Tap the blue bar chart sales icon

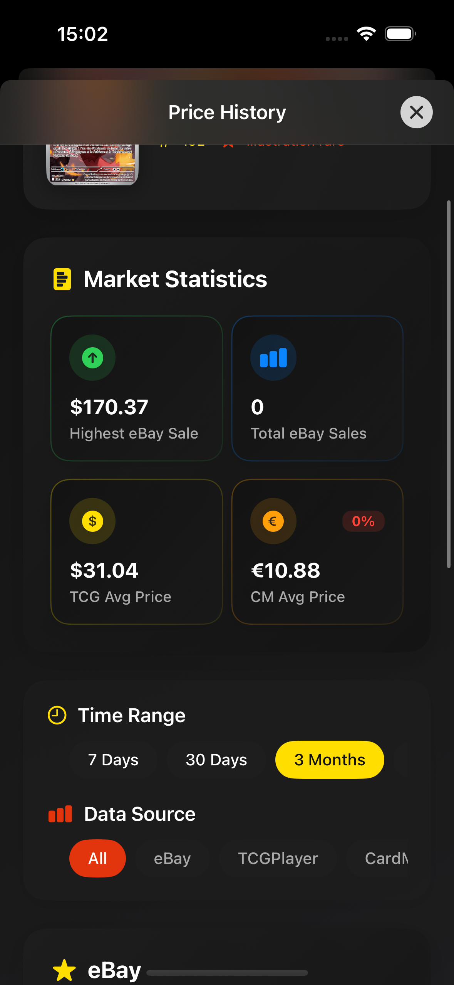[x=273, y=358]
